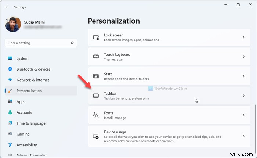Click the search magnifier icon

72,43
